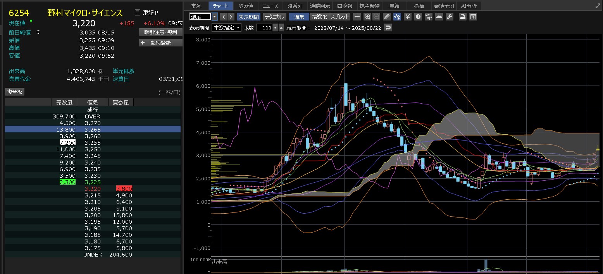603x274 pixels.
Task: Click the red 3,800 buy quantity
Action: pos(124,189)
